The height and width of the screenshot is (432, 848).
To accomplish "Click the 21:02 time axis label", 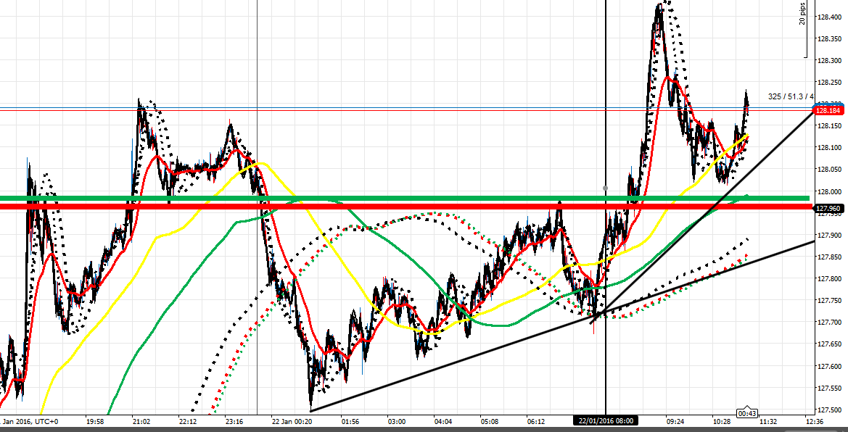I will click(141, 420).
